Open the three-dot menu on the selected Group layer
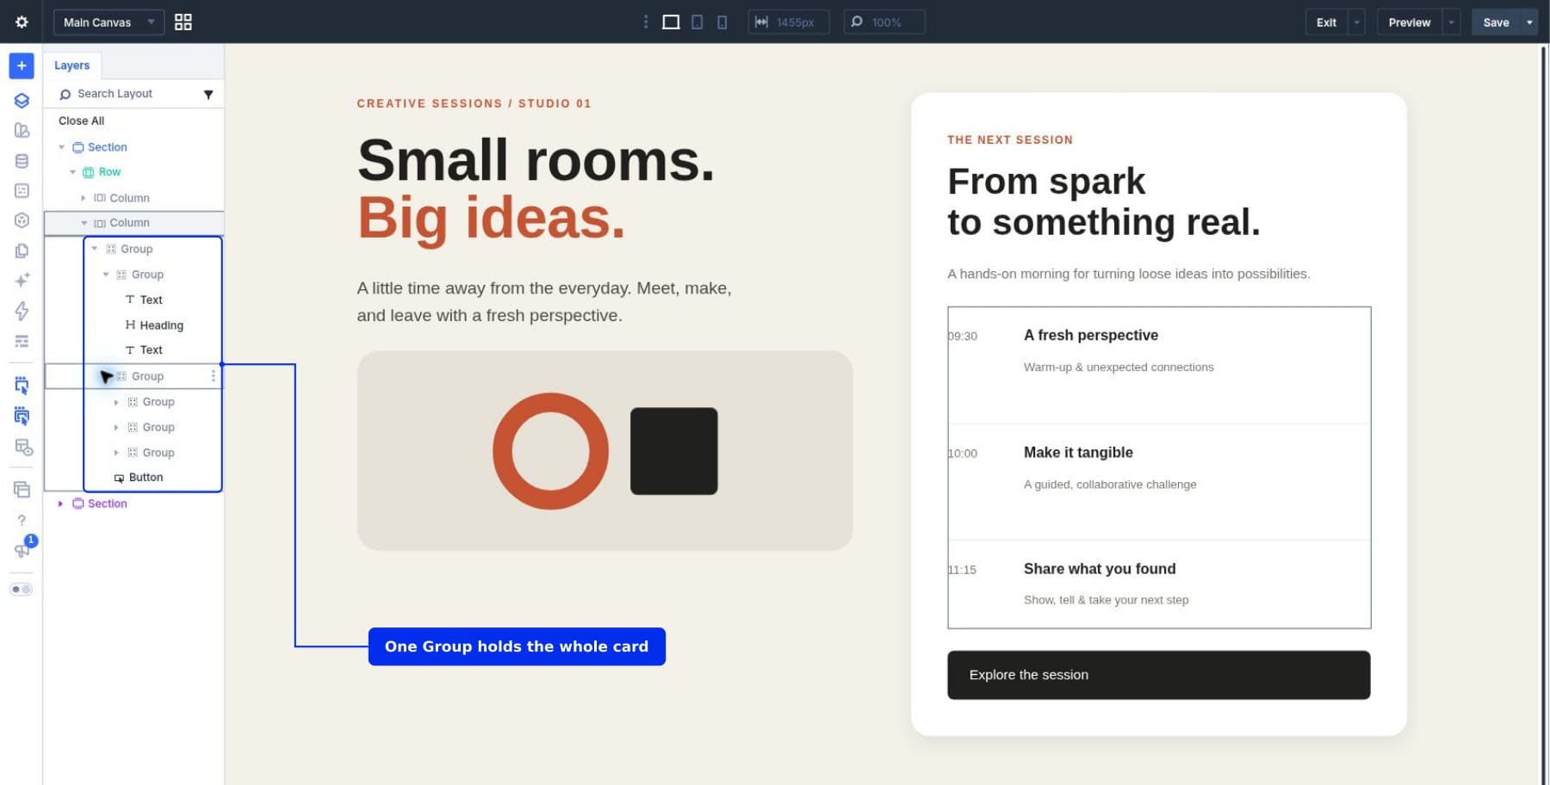This screenshot has height=785, width=1550. (214, 376)
